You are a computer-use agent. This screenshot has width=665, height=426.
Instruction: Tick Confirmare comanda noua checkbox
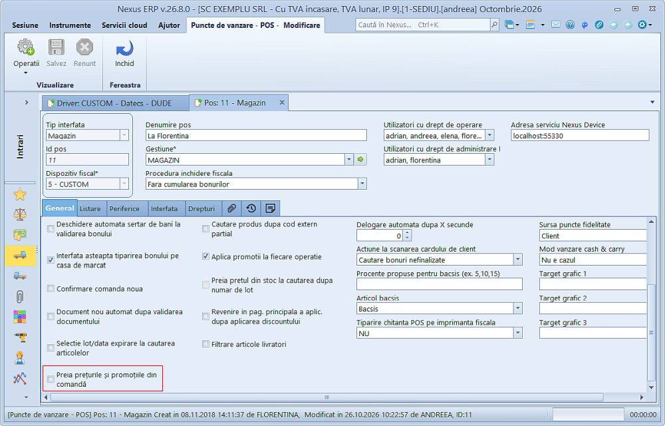point(51,288)
